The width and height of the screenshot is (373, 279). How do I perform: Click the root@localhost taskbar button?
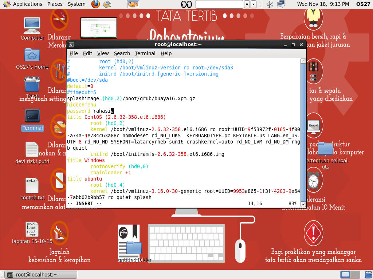(41, 275)
